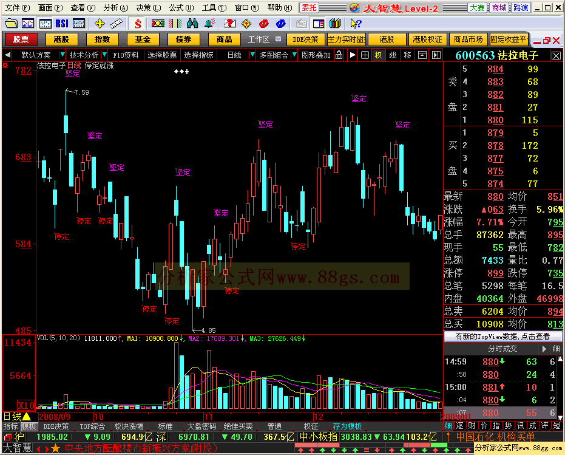Click the candlestick chart toolbar icon
Screen dimensions: 565x455
(x=45, y=24)
